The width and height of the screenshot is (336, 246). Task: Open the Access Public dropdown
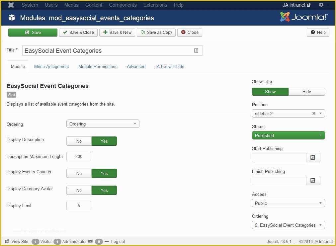click(x=289, y=203)
